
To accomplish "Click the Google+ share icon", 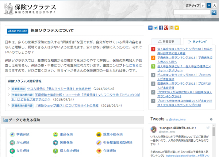I will (x=166, y=28).
